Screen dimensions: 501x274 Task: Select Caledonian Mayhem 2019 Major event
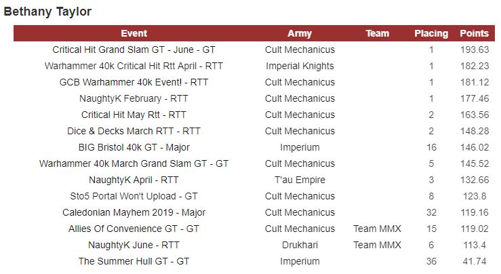click(x=134, y=212)
